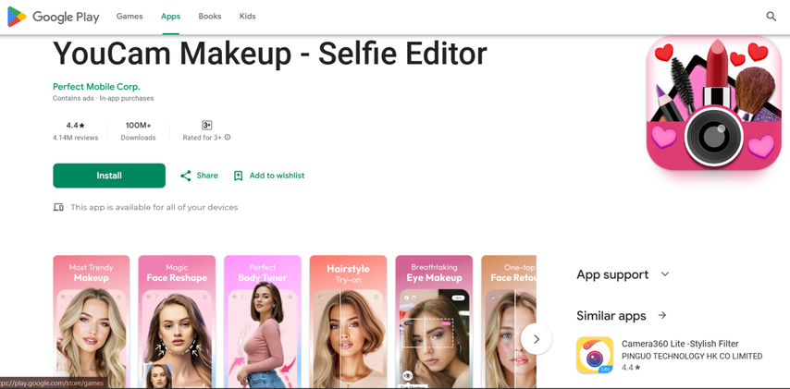Click the 3+ content rating badge

pos(206,126)
